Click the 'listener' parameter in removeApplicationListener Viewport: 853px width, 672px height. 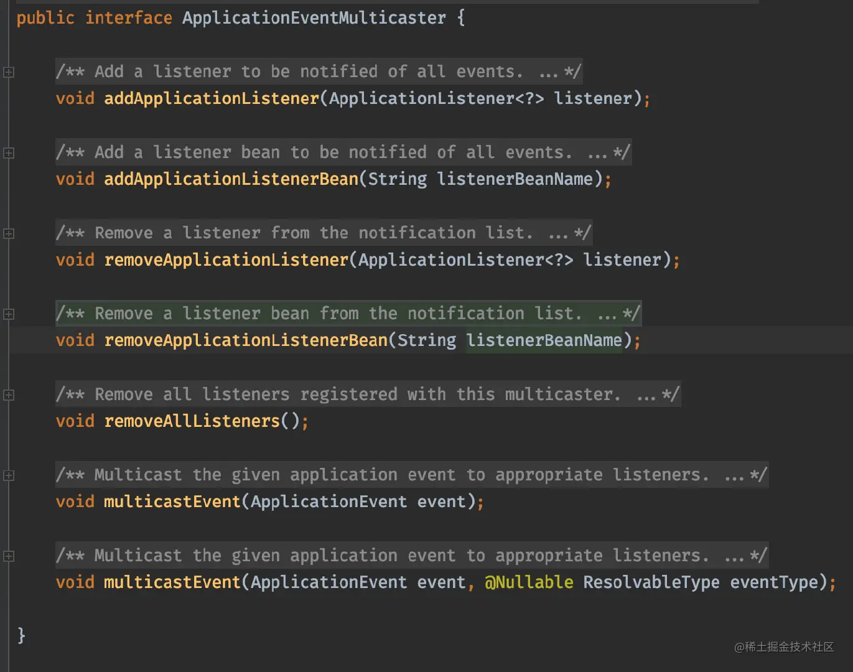(x=623, y=260)
